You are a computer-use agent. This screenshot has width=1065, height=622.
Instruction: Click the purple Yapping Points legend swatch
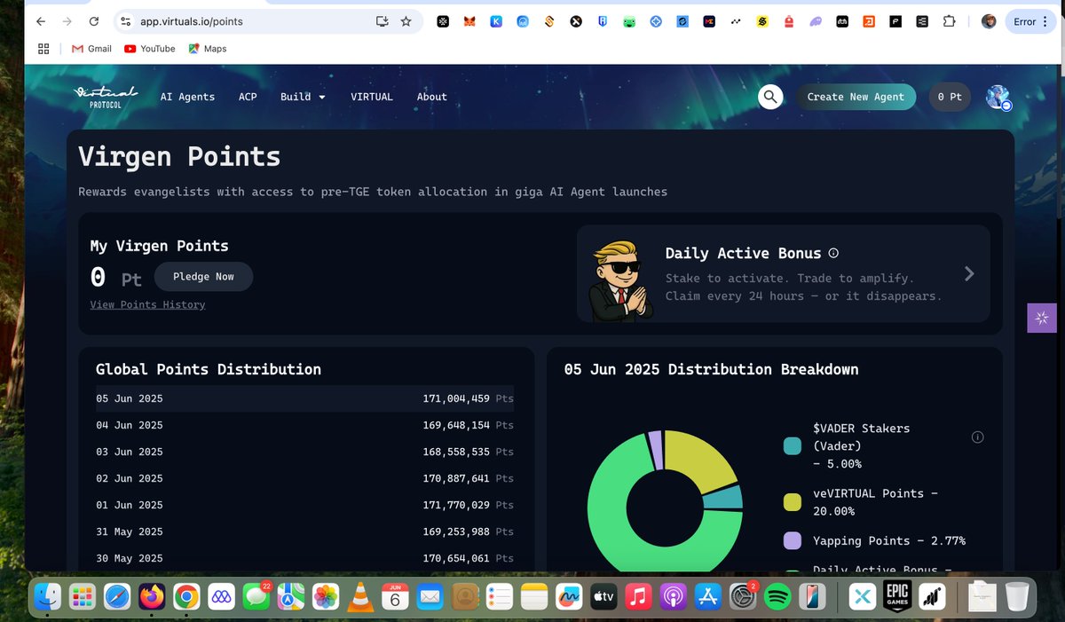coord(793,540)
